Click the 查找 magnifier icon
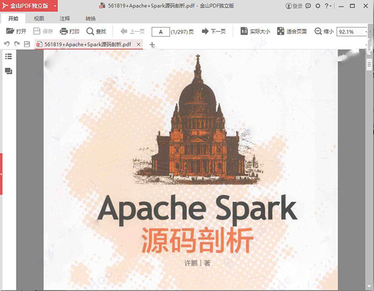Image resolution: width=374 pixels, height=291 pixels. click(x=90, y=31)
